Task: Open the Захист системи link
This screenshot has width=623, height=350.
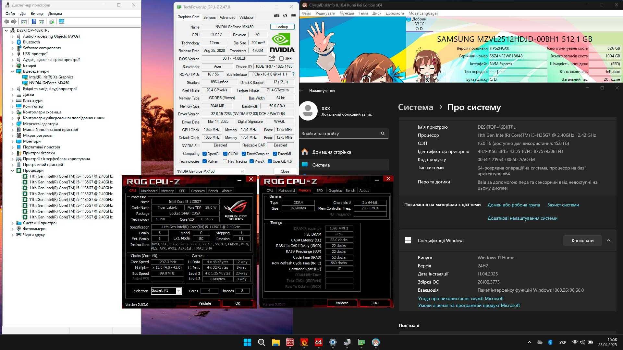Action: pyautogui.click(x=563, y=205)
